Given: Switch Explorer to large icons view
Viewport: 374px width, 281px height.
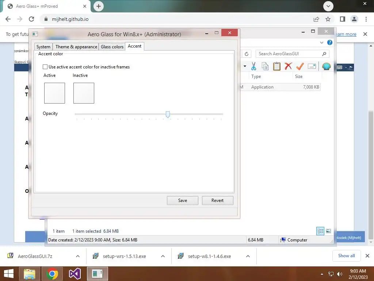Looking at the screenshot, I should [328, 231].
